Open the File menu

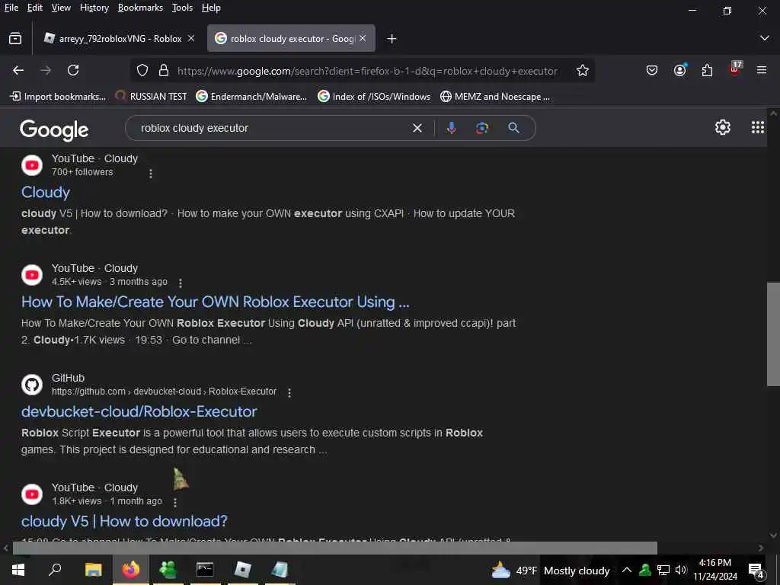(x=11, y=8)
